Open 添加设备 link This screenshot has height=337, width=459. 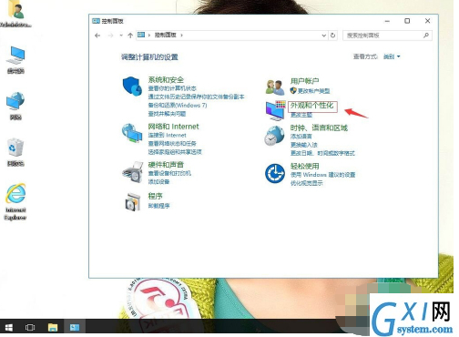point(158,182)
